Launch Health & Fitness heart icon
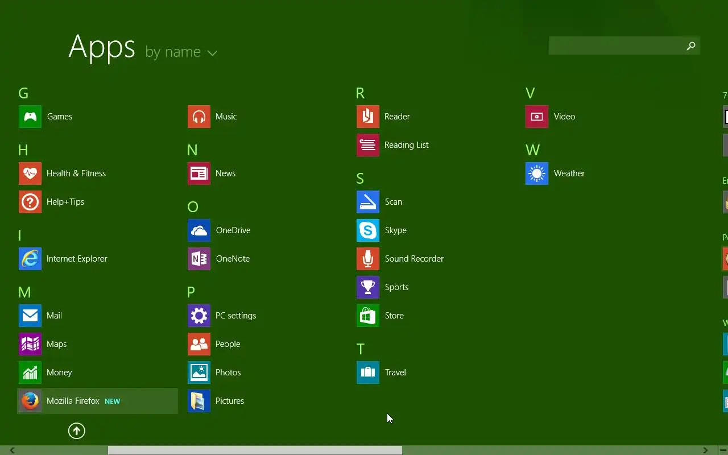Viewport: 728px width, 455px height. tap(30, 173)
